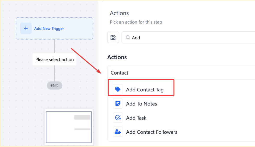Choose the Add Contact Followers action
The width and height of the screenshot is (255, 147).
pyautogui.click(x=152, y=132)
